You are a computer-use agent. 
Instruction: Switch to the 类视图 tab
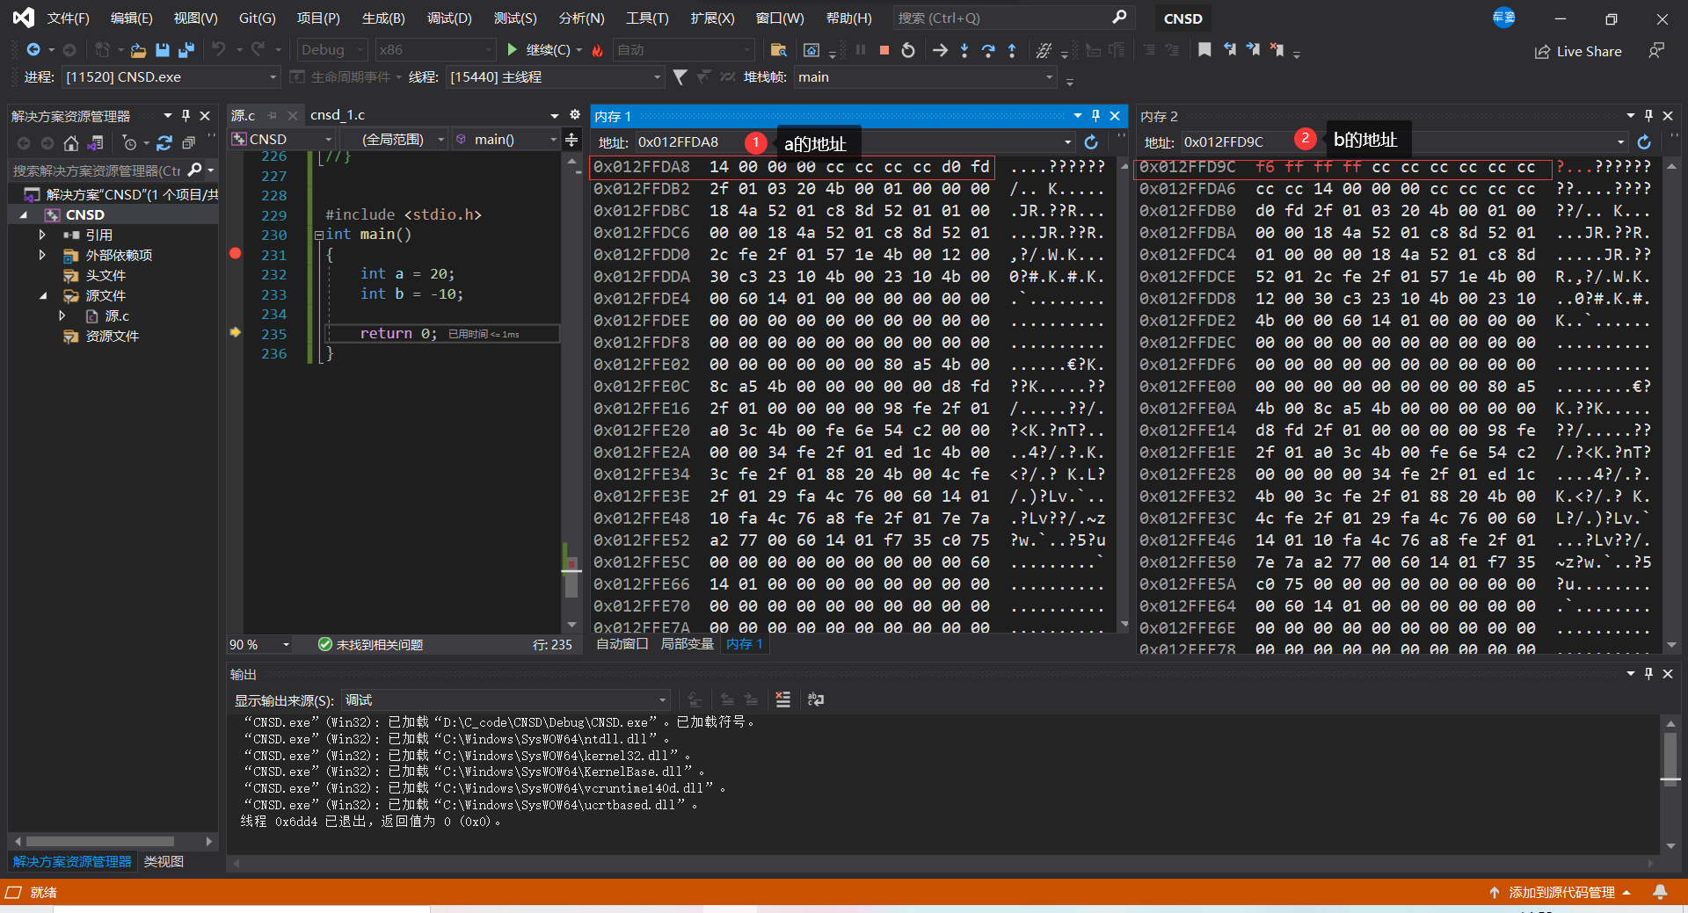coord(164,862)
